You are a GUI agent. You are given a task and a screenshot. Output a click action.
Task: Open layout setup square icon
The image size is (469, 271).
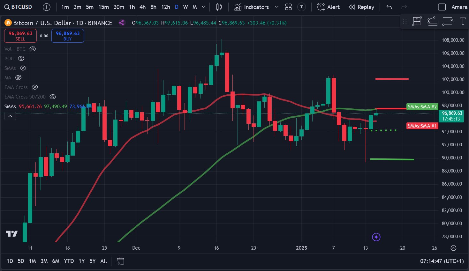point(442,7)
